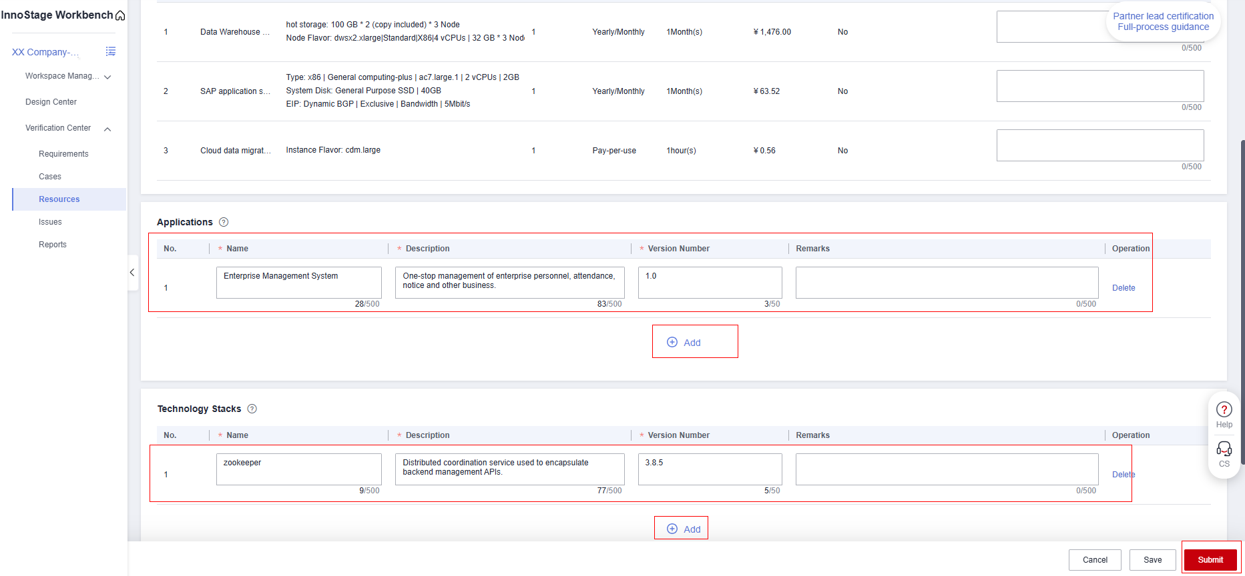
Task: Click remarks field for Cloud data migration row
Action: coord(1100,145)
